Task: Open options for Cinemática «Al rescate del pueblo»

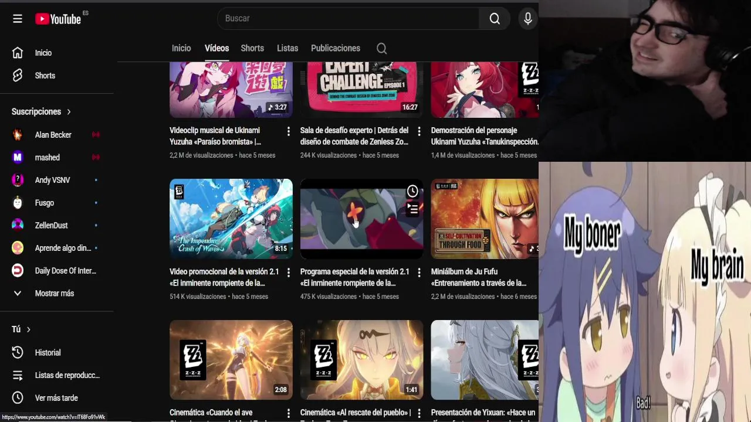Action: tap(419, 414)
